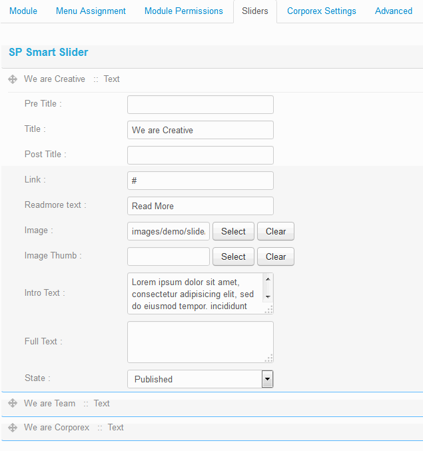Click the Image path input field
423x451 pixels.
click(x=169, y=231)
